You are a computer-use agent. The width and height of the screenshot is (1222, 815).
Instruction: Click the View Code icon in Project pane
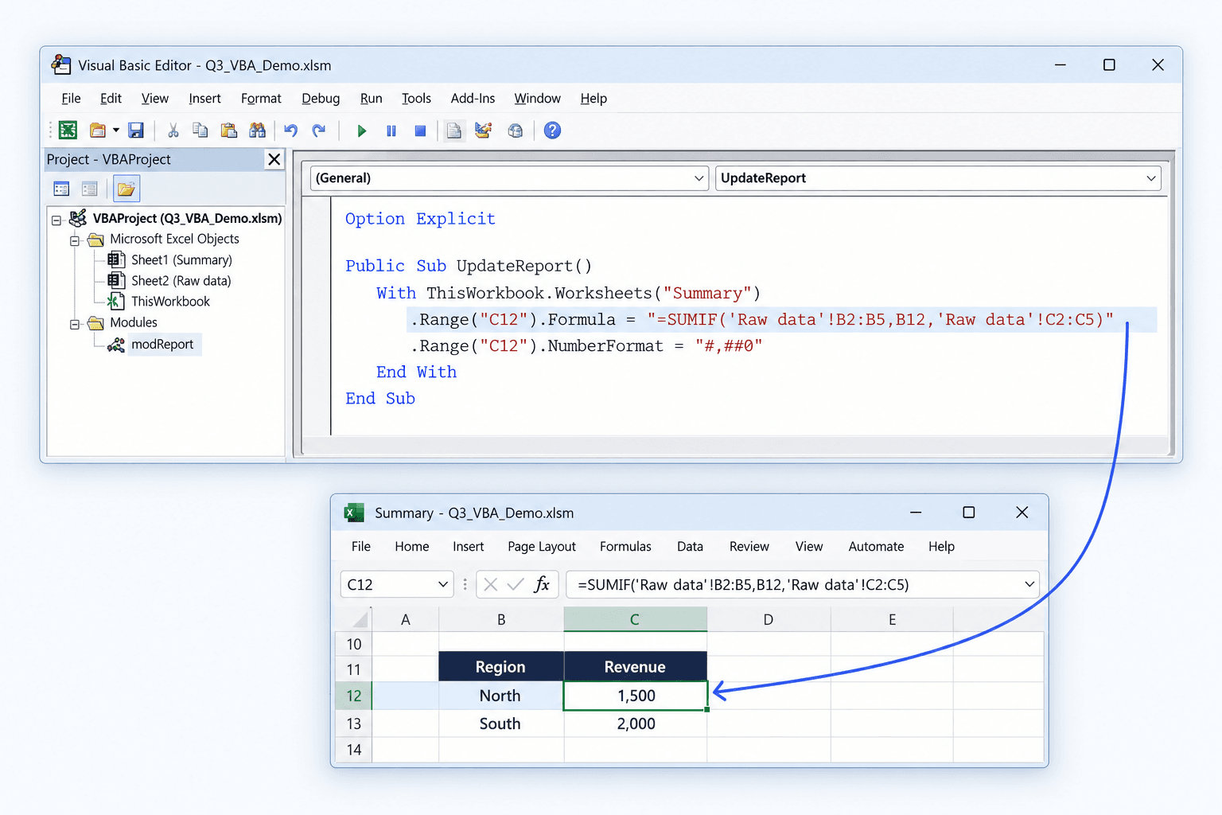click(61, 189)
